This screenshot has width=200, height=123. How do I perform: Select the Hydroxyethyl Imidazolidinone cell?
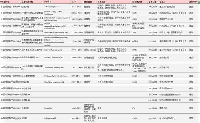point(57,76)
